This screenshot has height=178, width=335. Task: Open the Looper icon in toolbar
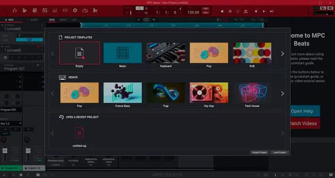click(x=85, y=10)
